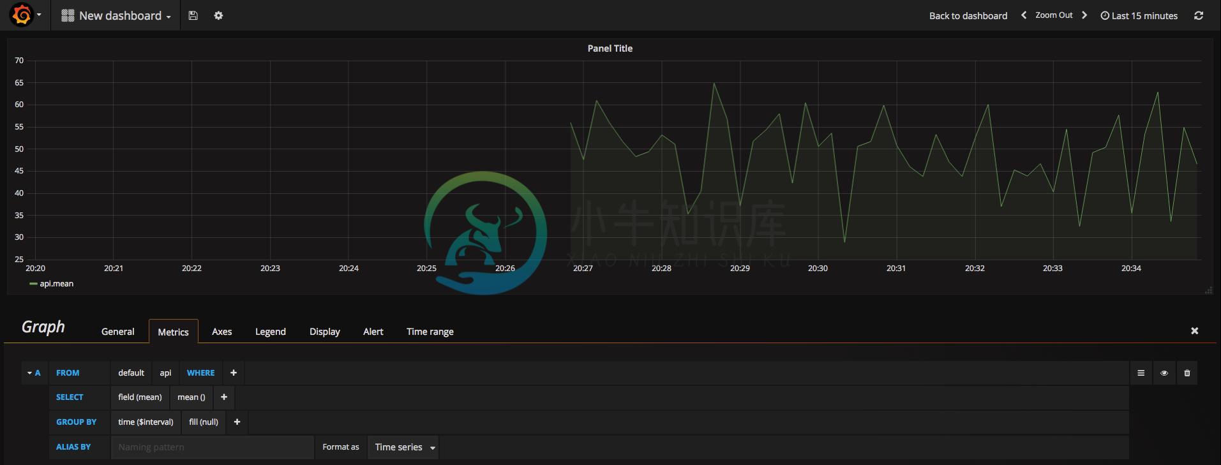
Task: Click the SELECT label in query row
Action: (x=70, y=397)
